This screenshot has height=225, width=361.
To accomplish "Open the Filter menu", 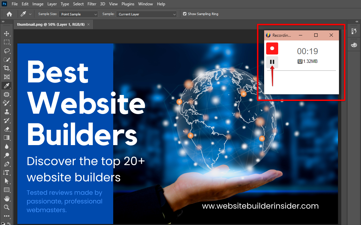I will tap(92, 4).
